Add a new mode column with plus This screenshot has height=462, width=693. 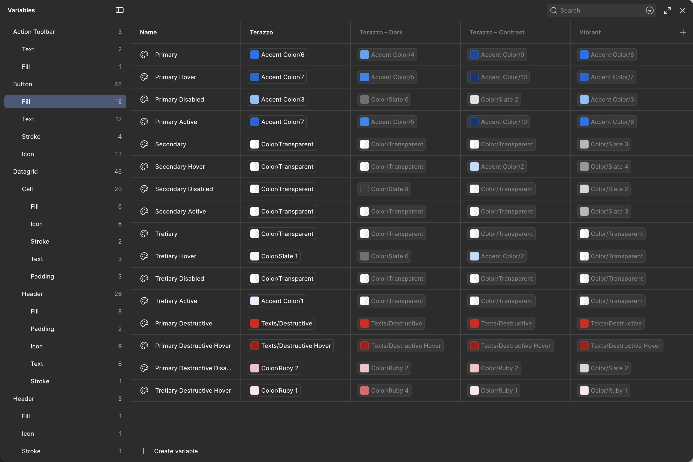pos(683,32)
